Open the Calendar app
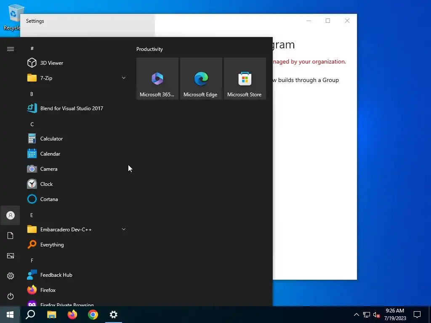 77,154
